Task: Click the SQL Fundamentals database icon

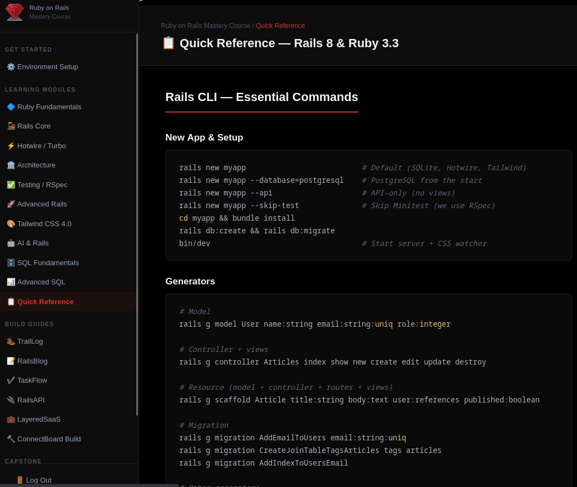Action: coord(11,263)
